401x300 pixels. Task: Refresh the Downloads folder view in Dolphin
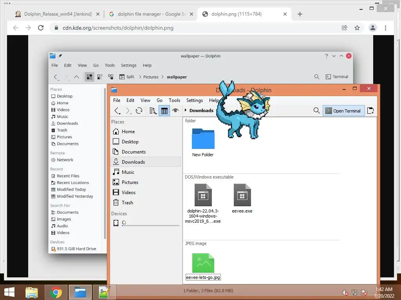click(139, 111)
